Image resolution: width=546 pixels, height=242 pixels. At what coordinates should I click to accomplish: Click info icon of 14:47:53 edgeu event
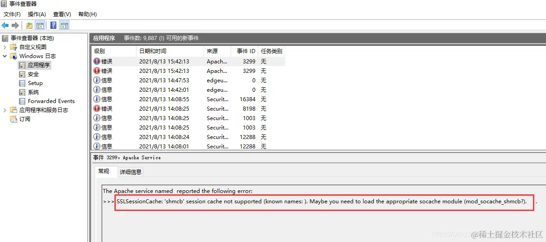tap(97, 80)
